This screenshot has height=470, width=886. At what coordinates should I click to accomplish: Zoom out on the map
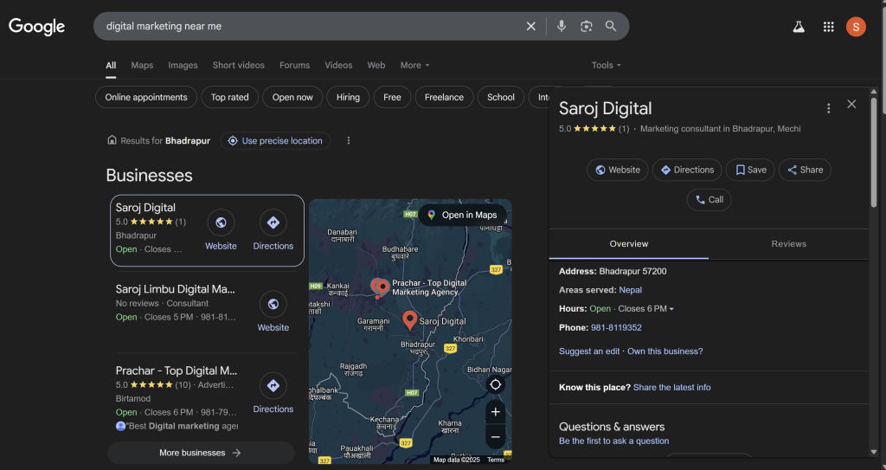coord(496,437)
